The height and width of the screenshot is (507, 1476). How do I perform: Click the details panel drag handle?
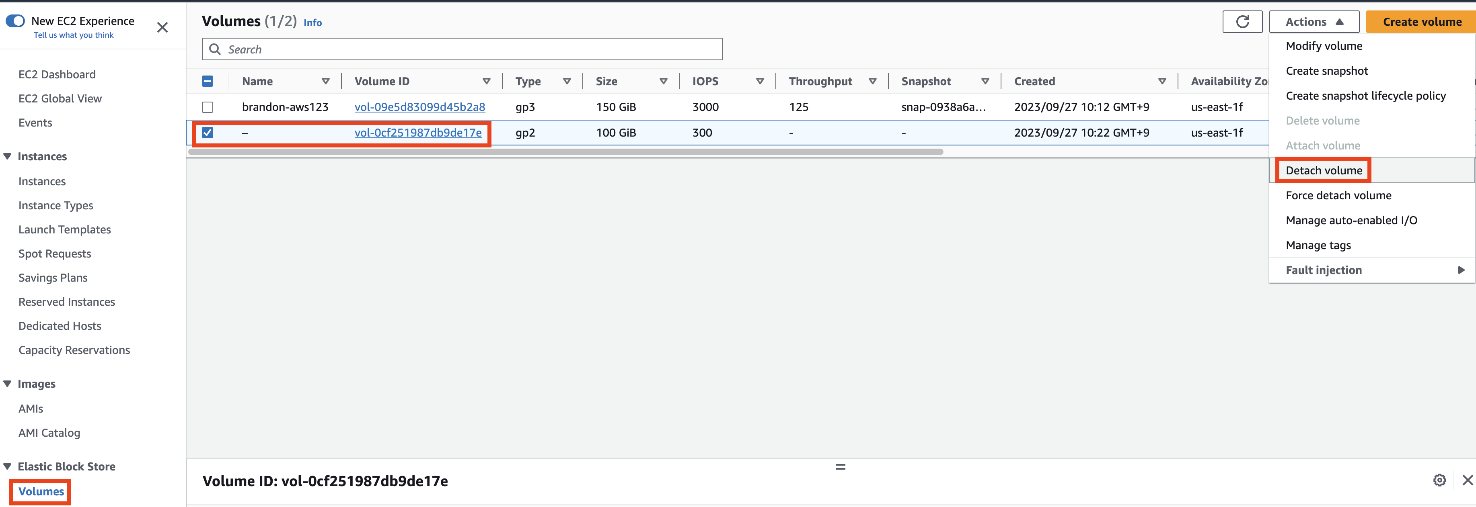point(840,467)
